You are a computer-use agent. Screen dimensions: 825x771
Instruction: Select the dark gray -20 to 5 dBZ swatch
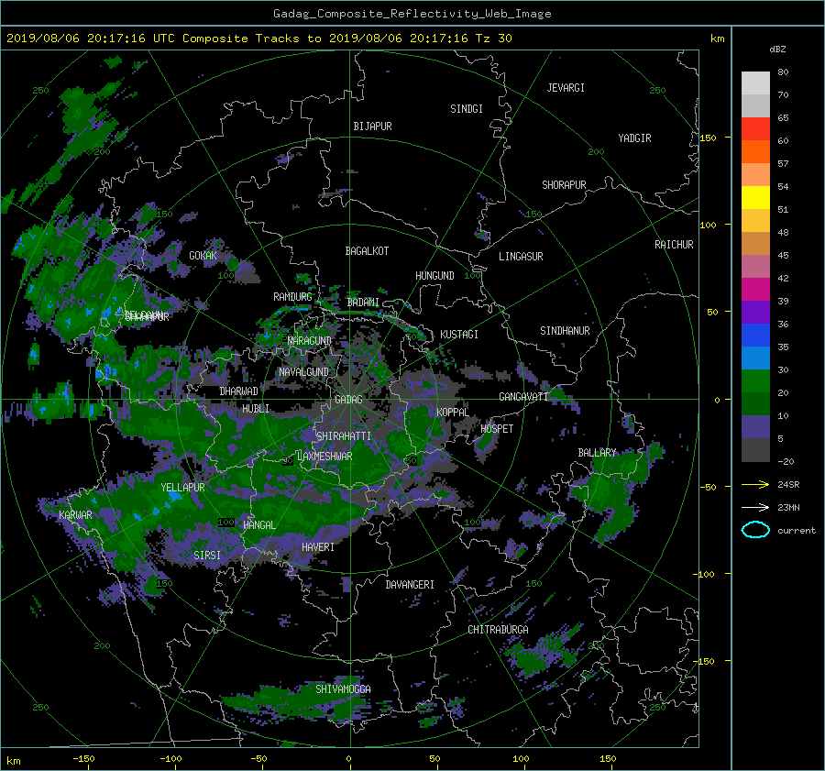[755, 450]
